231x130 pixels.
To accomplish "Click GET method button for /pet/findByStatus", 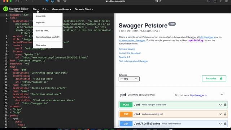I will pyautogui.click(x=126, y=123).
